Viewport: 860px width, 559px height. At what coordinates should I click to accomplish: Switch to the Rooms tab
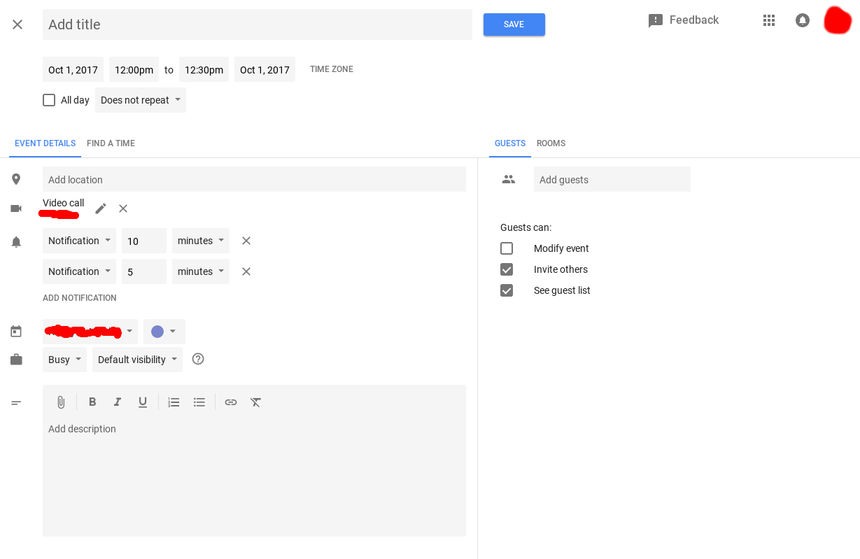coord(551,143)
